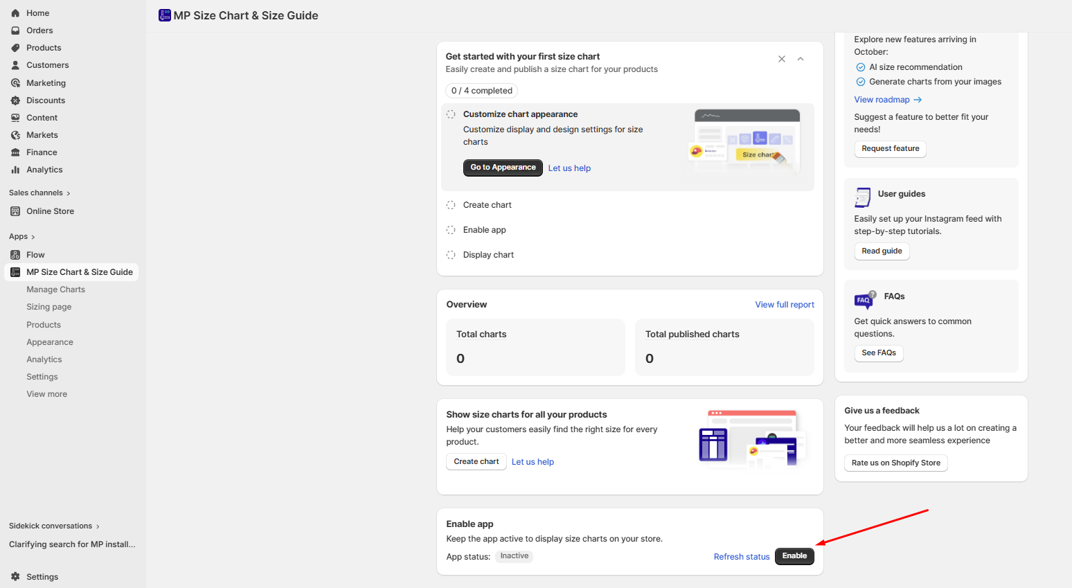The height and width of the screenshot is (588, 1072).
Task: Click the Online Store icon
Action: click(x=15, y=211)
